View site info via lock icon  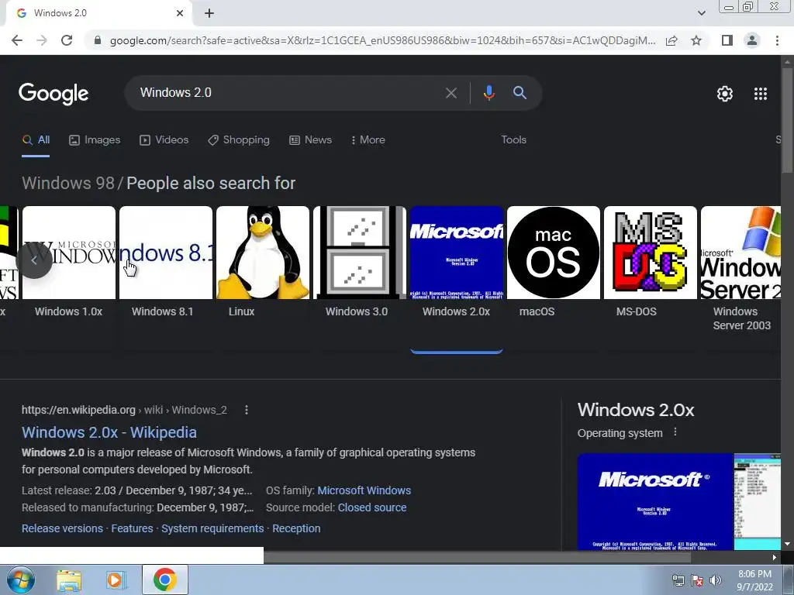[98, 40]
